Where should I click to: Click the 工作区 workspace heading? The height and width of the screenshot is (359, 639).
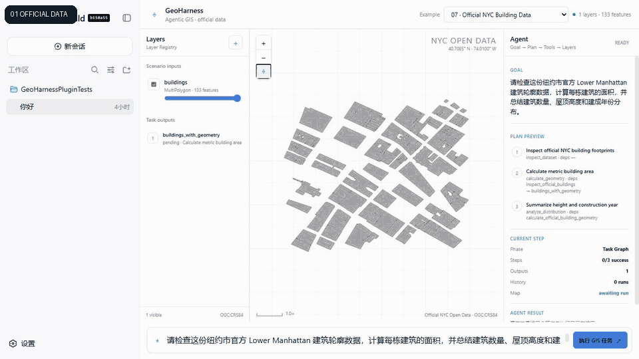pos(19,70)
